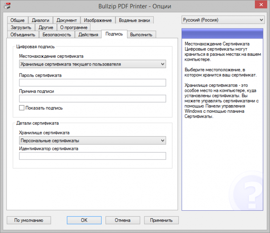
Task: Open the Документ tab
Action: tap(67, 20)
